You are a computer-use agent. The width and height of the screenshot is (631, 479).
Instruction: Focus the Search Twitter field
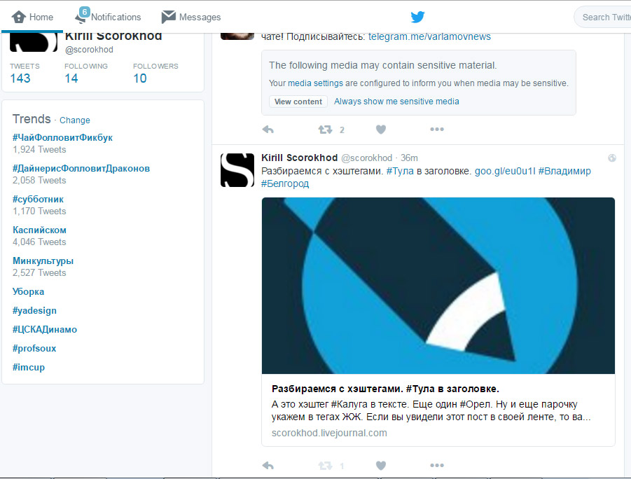click(x=603, y=18)
